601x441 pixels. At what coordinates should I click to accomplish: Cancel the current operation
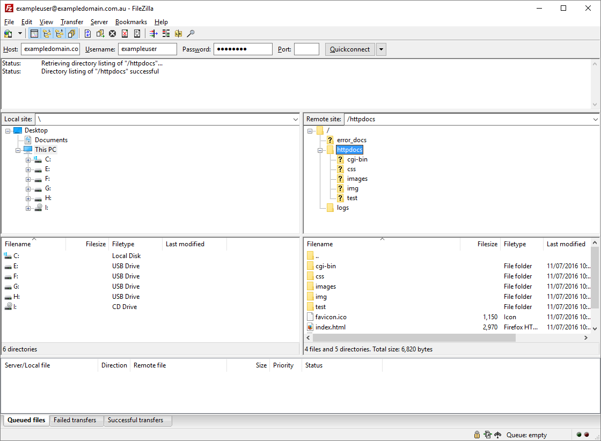112,33
